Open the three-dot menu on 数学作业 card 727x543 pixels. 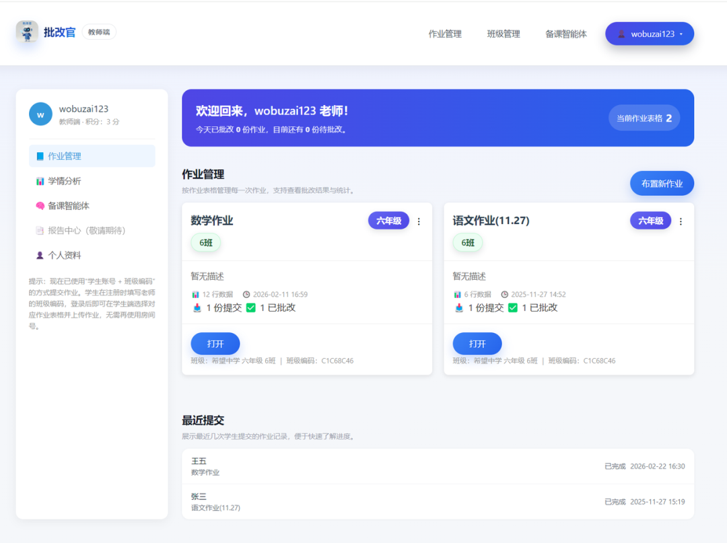click(419, 221)
